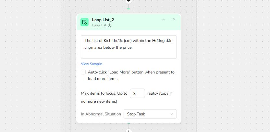
Task: Click the Max items to focus label
Action: 104,94
